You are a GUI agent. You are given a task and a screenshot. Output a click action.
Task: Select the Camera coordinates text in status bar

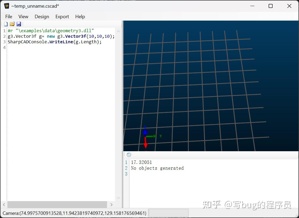pyautogui.click(x=74, y=213)
